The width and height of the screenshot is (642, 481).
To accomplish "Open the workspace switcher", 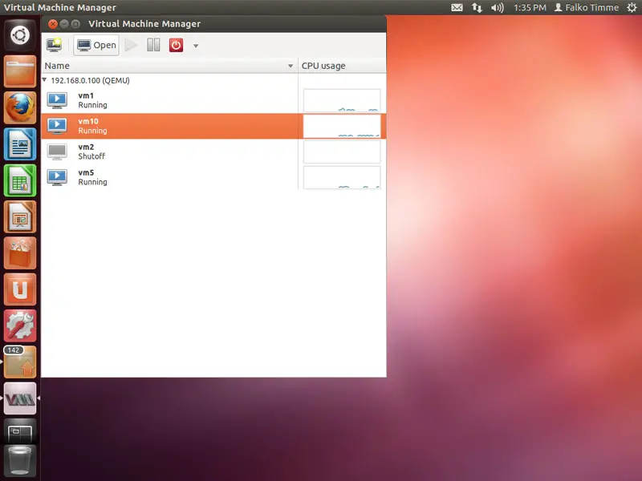I will point(20,431).
